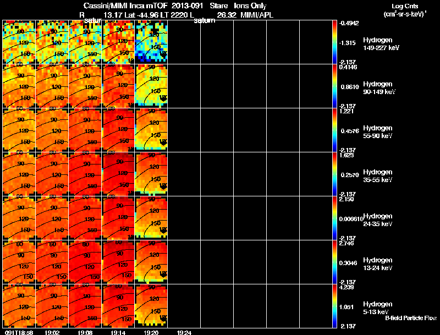Click the 24-35 keV panel at 19:08
Viewport: 440px width, 335px height.
pyautogui.click(x=85, y=218)
